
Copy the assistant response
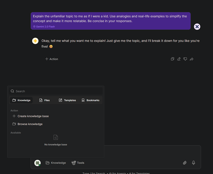(x=172, y=59)
